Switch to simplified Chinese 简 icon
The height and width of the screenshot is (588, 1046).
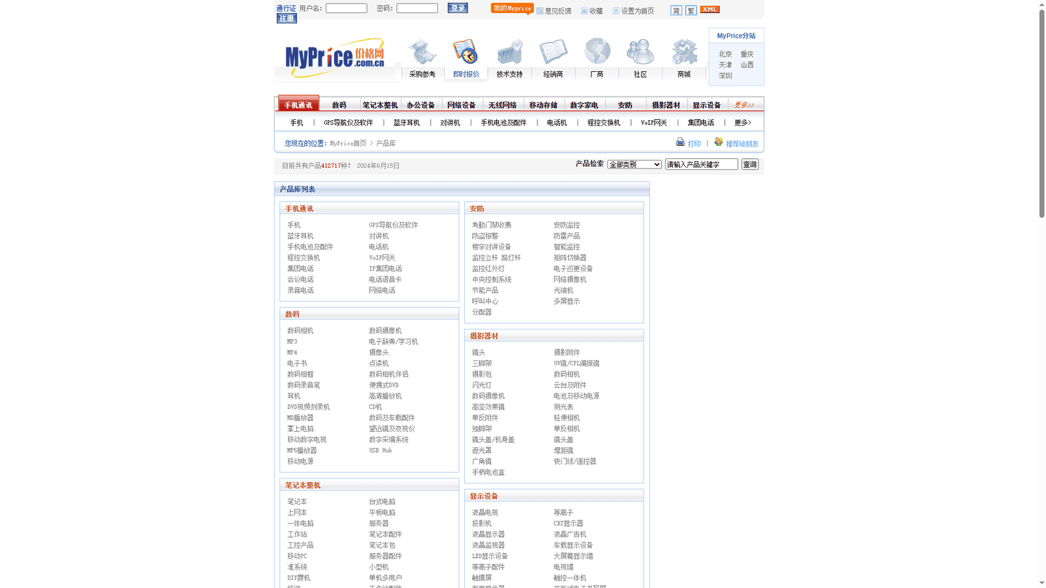(676, 10)
